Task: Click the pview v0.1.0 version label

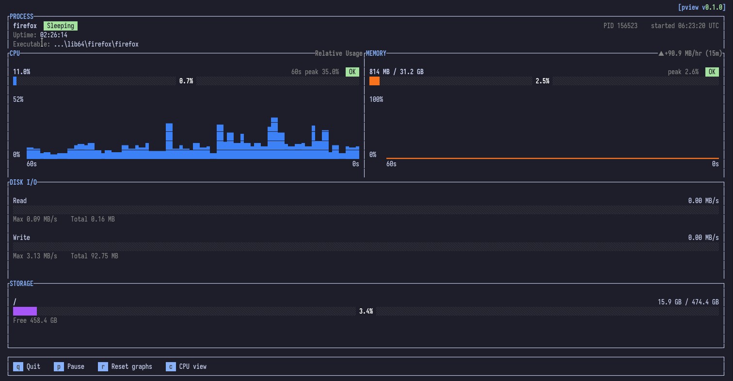Action: pyautogui.click(x=702, y=7)
